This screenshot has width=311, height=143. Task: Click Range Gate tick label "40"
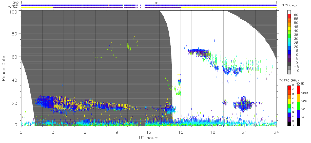click(x=15, y=80)
